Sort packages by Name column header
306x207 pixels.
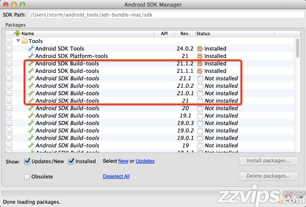click(x=84, y=34)
